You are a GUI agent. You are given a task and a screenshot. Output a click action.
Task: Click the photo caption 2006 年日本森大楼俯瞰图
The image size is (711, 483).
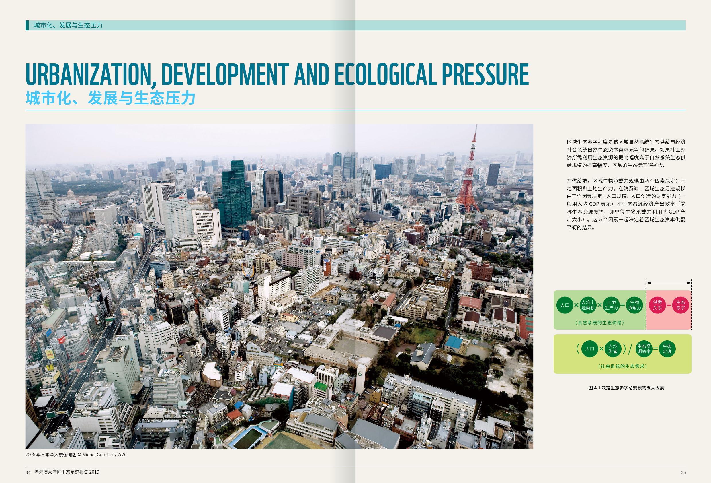(51, 455)
